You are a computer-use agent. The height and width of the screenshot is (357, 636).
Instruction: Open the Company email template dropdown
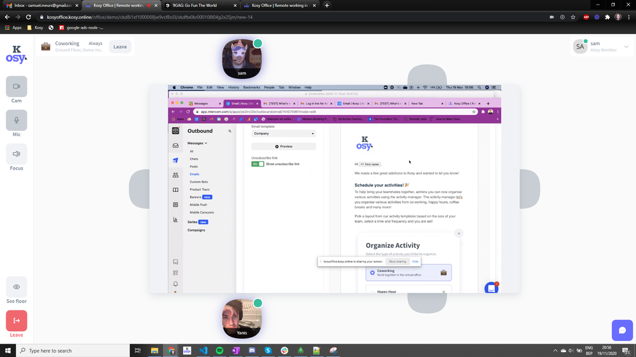click(x=284, y=133)
